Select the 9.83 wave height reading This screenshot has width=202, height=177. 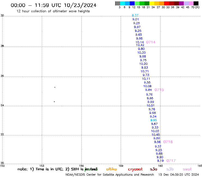[x=145, y=68]
